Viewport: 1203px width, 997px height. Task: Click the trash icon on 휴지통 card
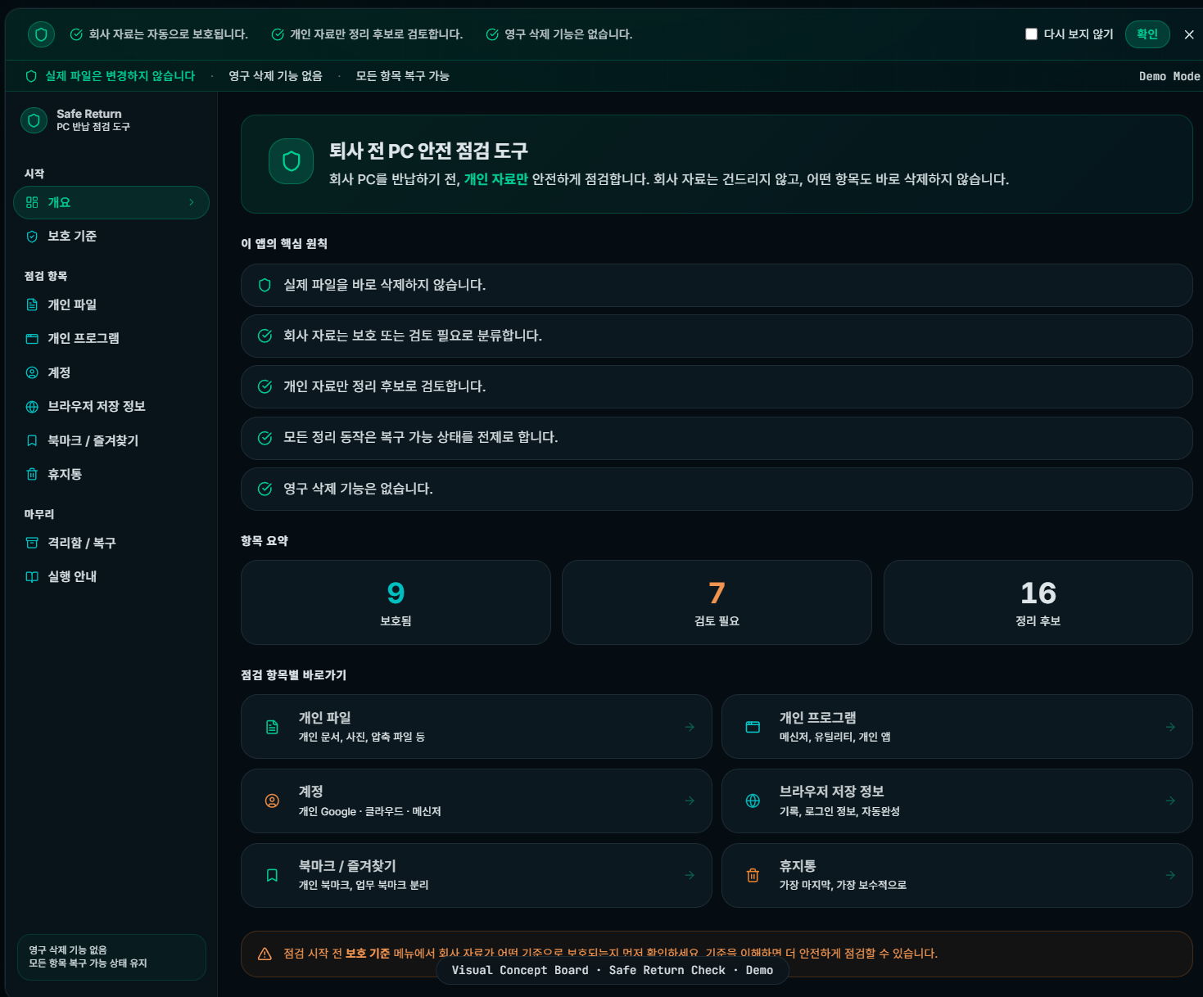point(753,875)
